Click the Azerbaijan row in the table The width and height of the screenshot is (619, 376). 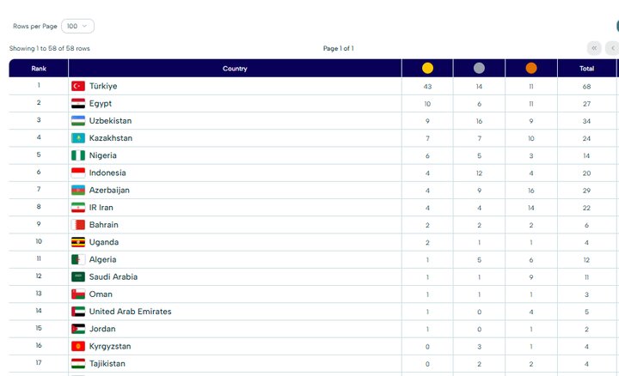(109, 190)
